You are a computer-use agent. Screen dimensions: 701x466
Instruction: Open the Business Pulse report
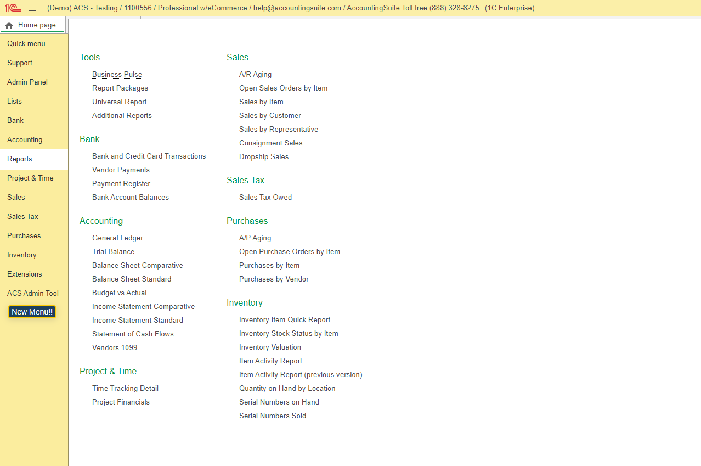[117, 75]
